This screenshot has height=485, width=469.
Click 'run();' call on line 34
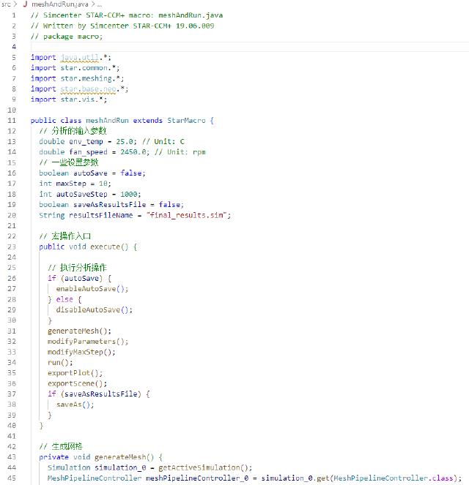point(60,363)
